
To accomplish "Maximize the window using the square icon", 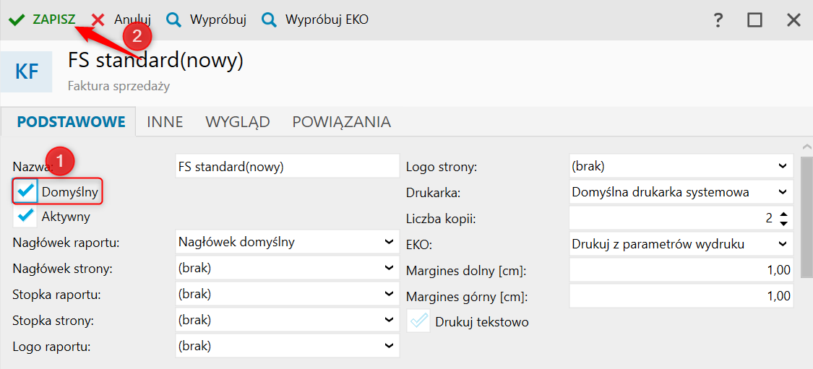I will (x=755, y=20).
